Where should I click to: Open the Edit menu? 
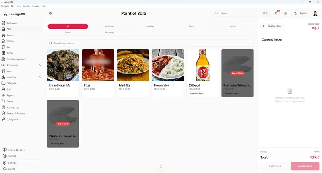pyautogui.click(x=13, y=6)
